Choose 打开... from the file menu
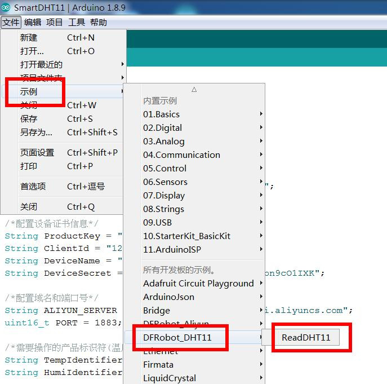The width and height of the screenshot is (387, 384). click(x=63, y=51)
